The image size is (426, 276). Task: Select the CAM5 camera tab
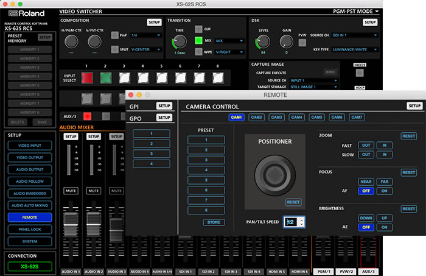point(317,117)
